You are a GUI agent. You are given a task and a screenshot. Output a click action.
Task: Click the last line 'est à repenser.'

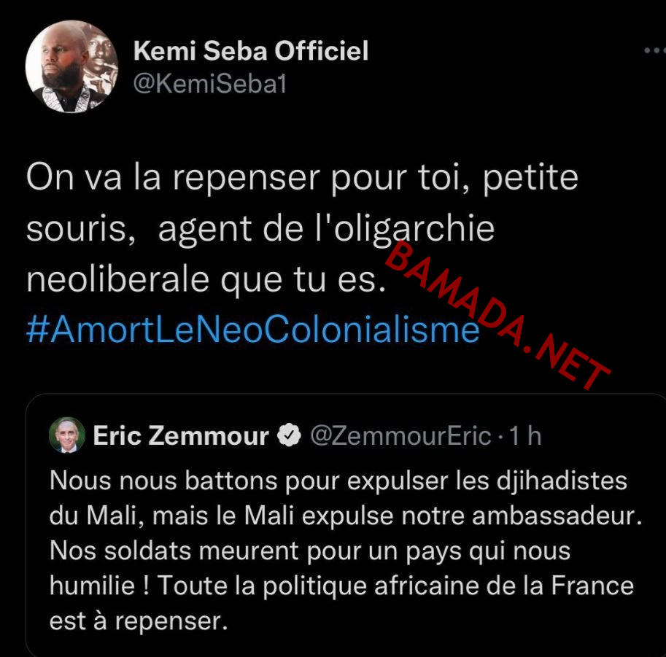point(139,621)
